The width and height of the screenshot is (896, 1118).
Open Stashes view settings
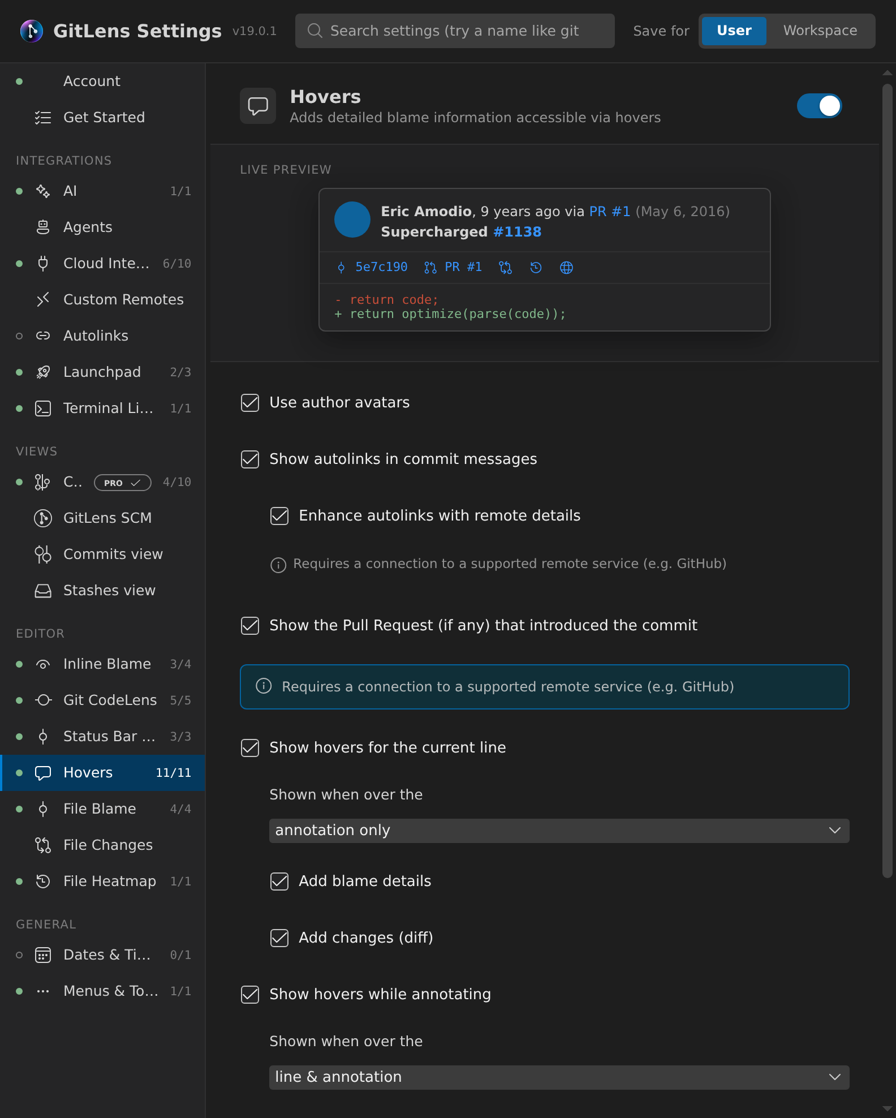click(x=103, y=590)
